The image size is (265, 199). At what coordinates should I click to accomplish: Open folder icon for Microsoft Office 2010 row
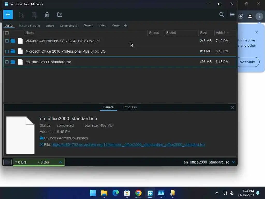(x=13, y=51)
